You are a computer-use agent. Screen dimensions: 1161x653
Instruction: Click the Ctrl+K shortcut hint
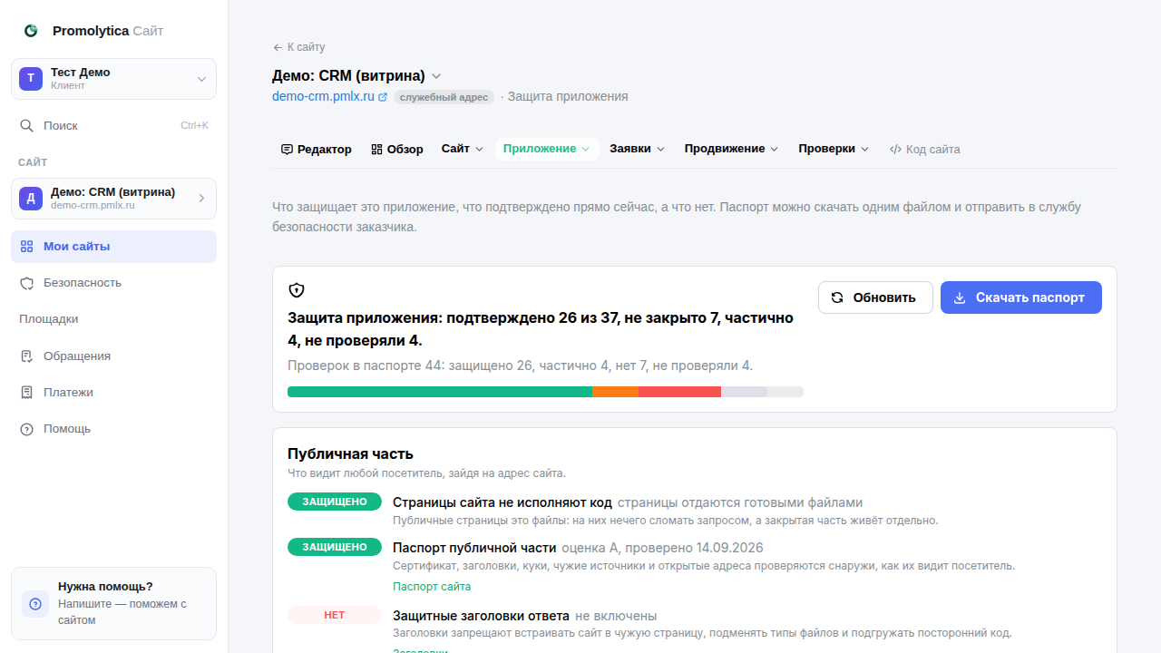[194, 126]
